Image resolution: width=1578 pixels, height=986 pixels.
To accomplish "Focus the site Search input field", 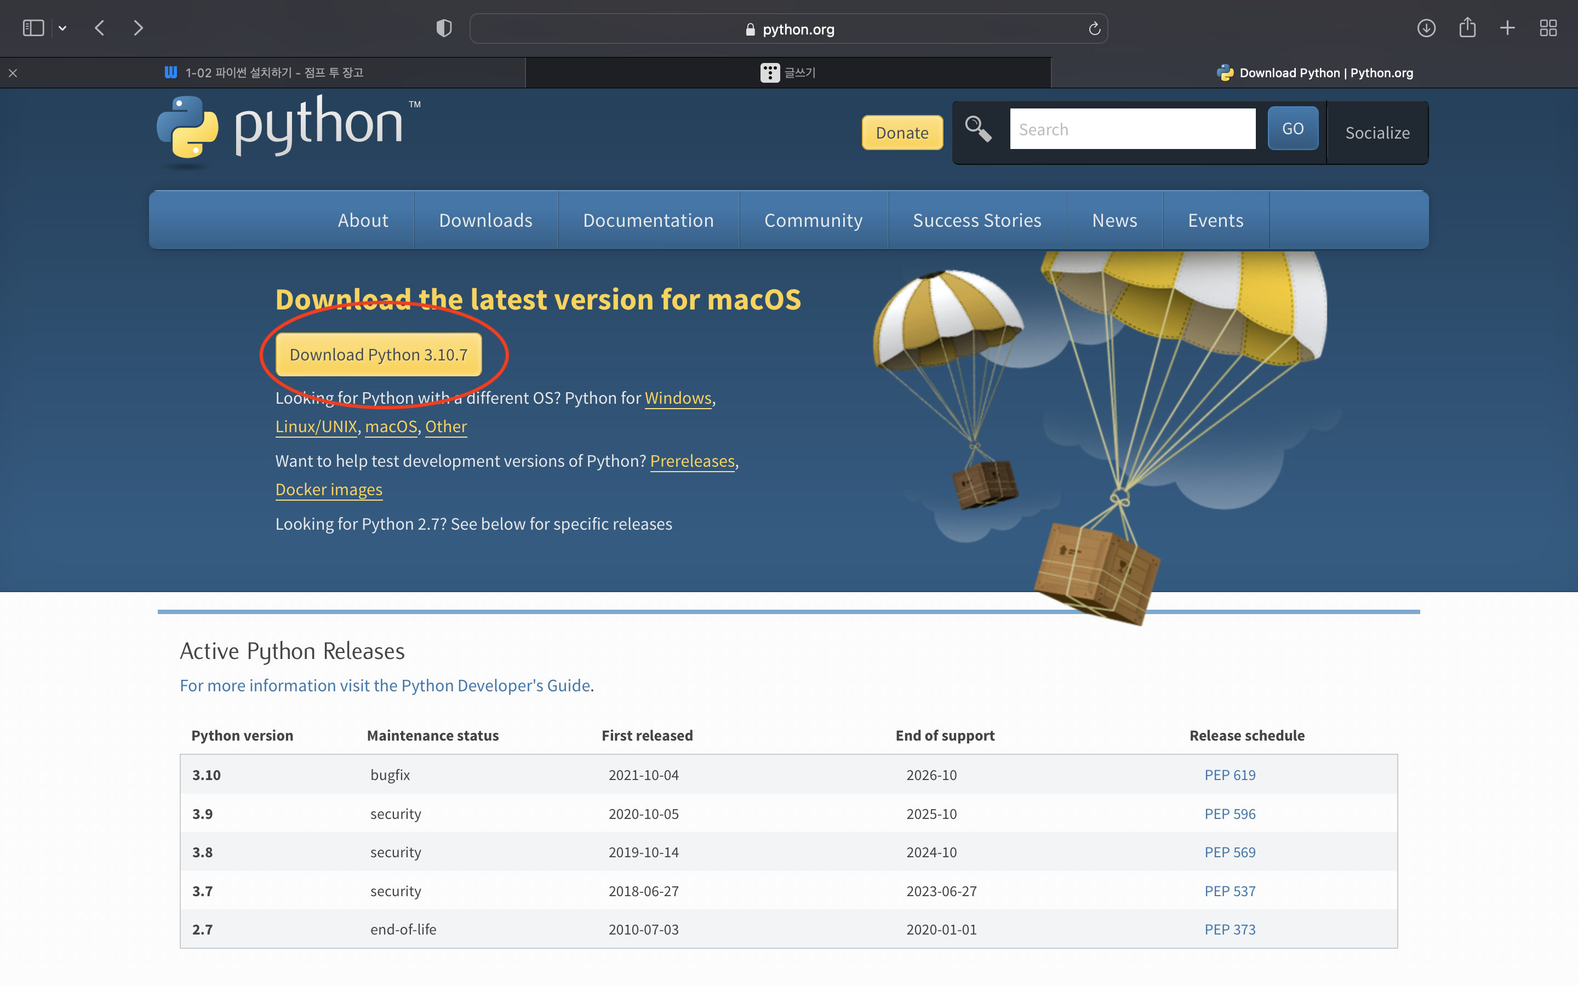I will click(x=1132, y=129).
